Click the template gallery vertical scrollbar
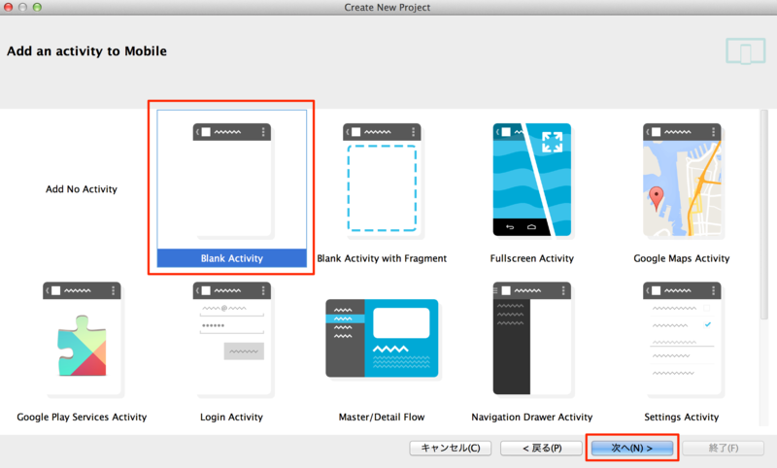 click(764, 216)
